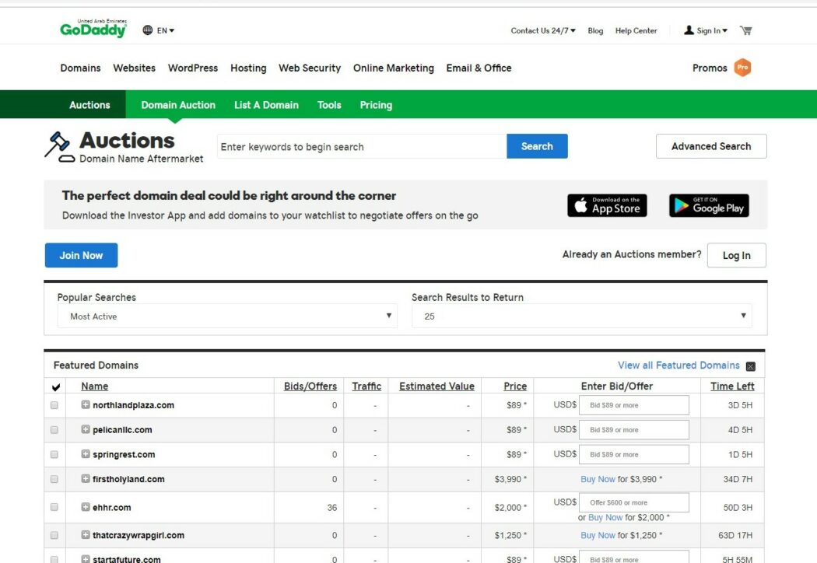Click the App Store download badge
The image size is (817, 563).
607,205
